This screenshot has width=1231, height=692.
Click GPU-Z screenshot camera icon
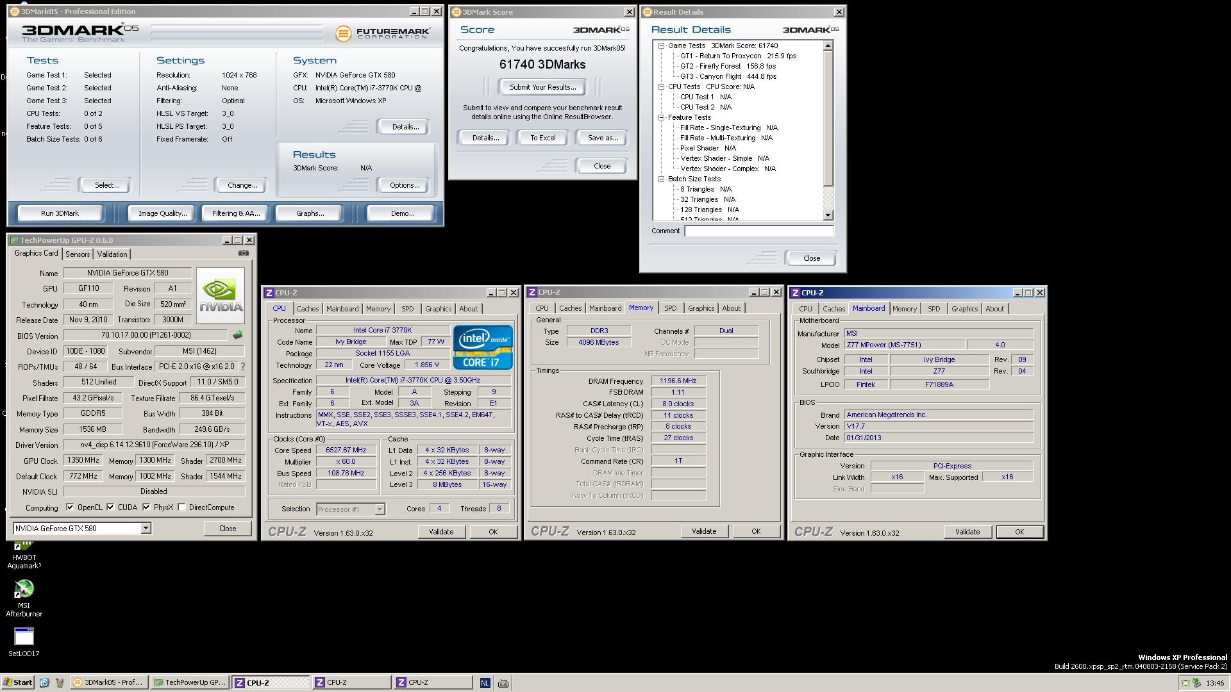coord(244,253)
